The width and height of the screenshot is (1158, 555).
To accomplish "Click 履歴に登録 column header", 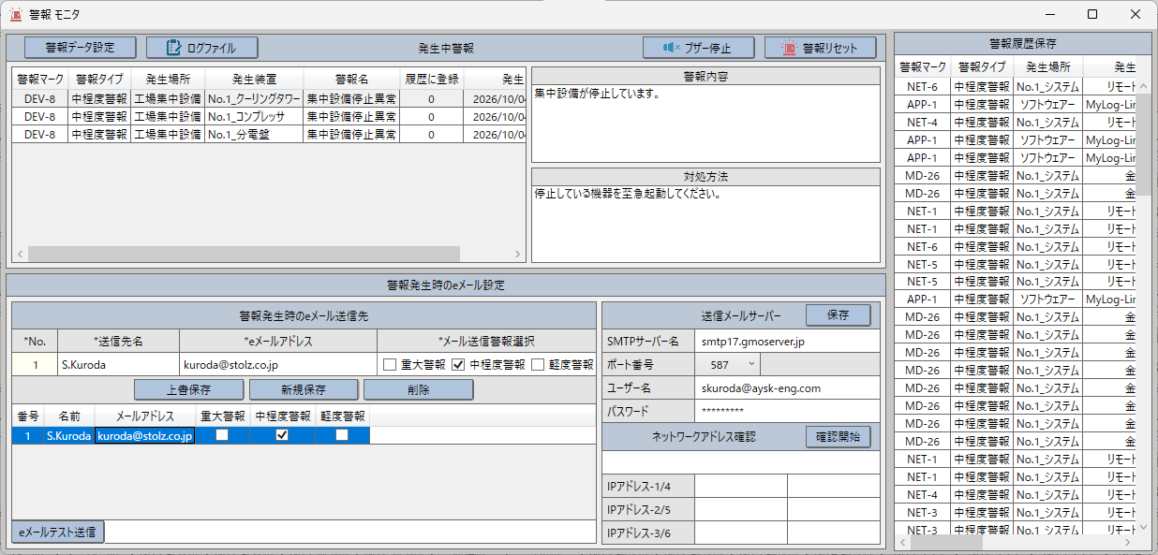I will pyautogui.click(x=432, y=79).
